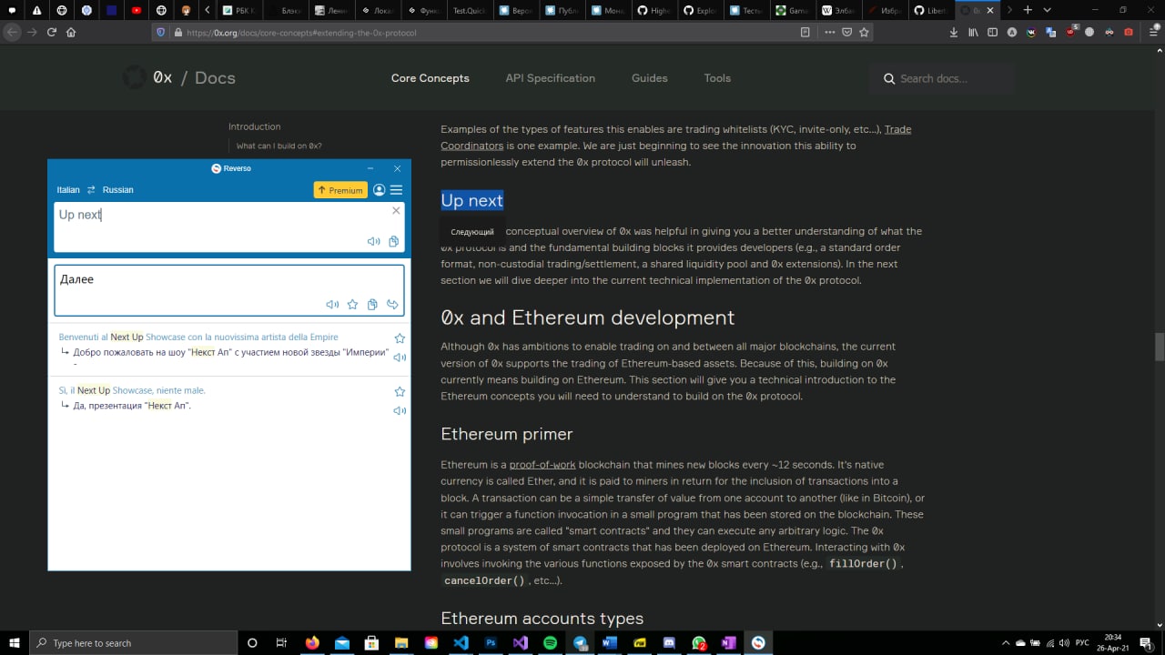Open 'What can I build on 0x?' sidebar link

click(x=279, y=146)
